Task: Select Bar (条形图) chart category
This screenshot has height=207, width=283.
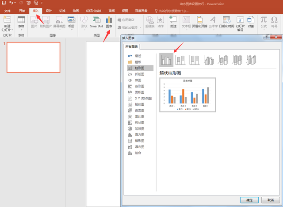Action: click(x=140, y=86)
